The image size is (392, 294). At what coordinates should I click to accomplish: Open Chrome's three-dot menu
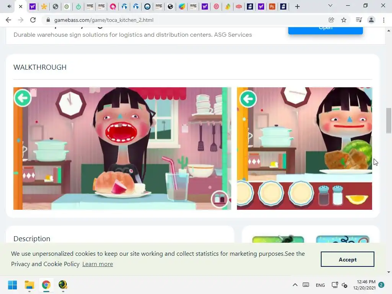384,20
